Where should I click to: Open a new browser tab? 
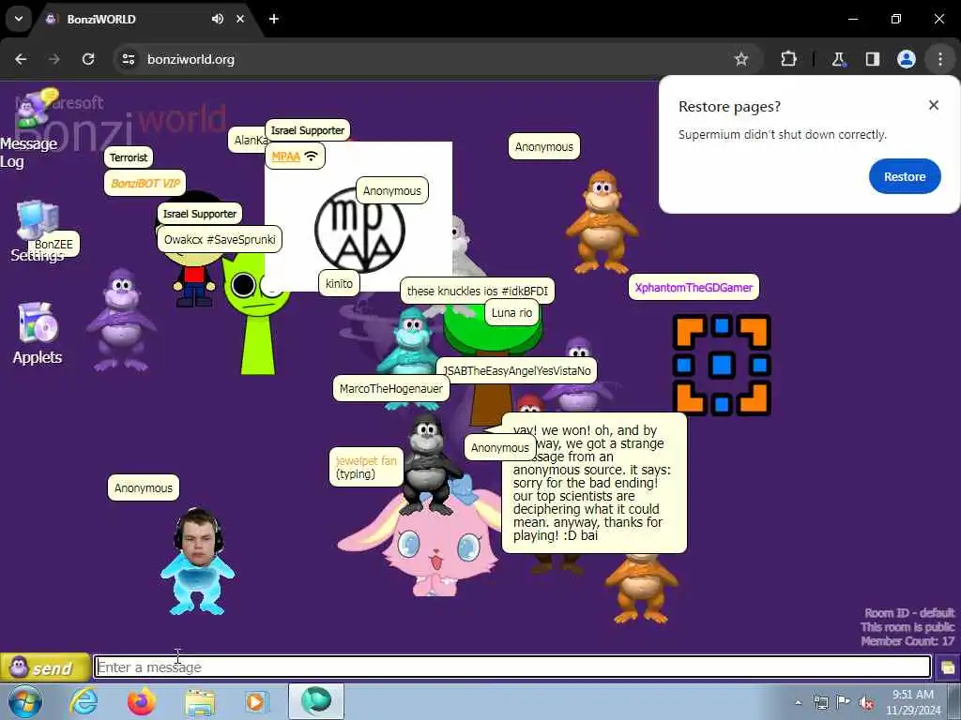pyautogui.click(x=274, y=19)
